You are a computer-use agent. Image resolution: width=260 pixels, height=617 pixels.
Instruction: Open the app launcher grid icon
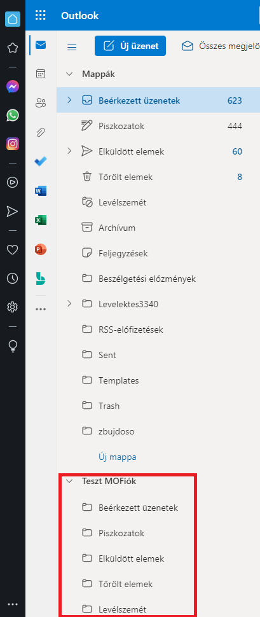[41, 15]
